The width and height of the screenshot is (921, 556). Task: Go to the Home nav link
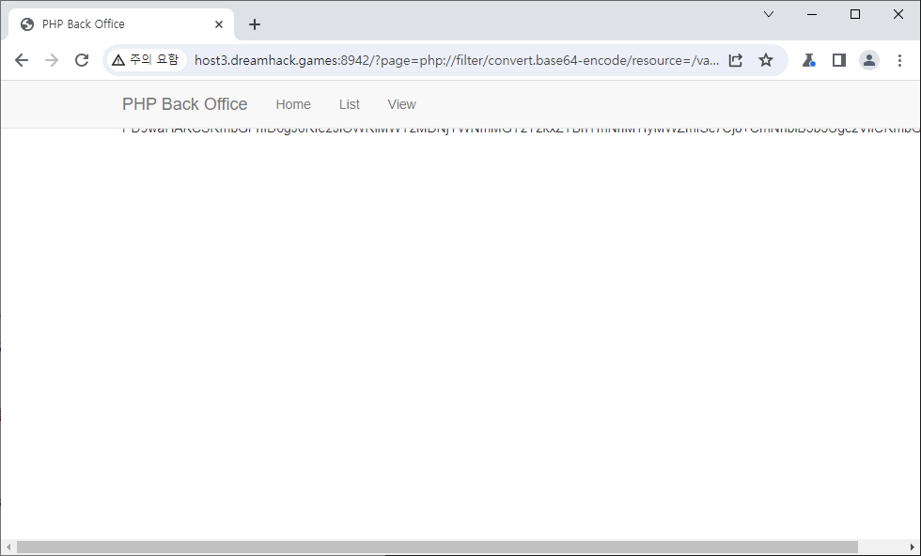click(293, 104)
